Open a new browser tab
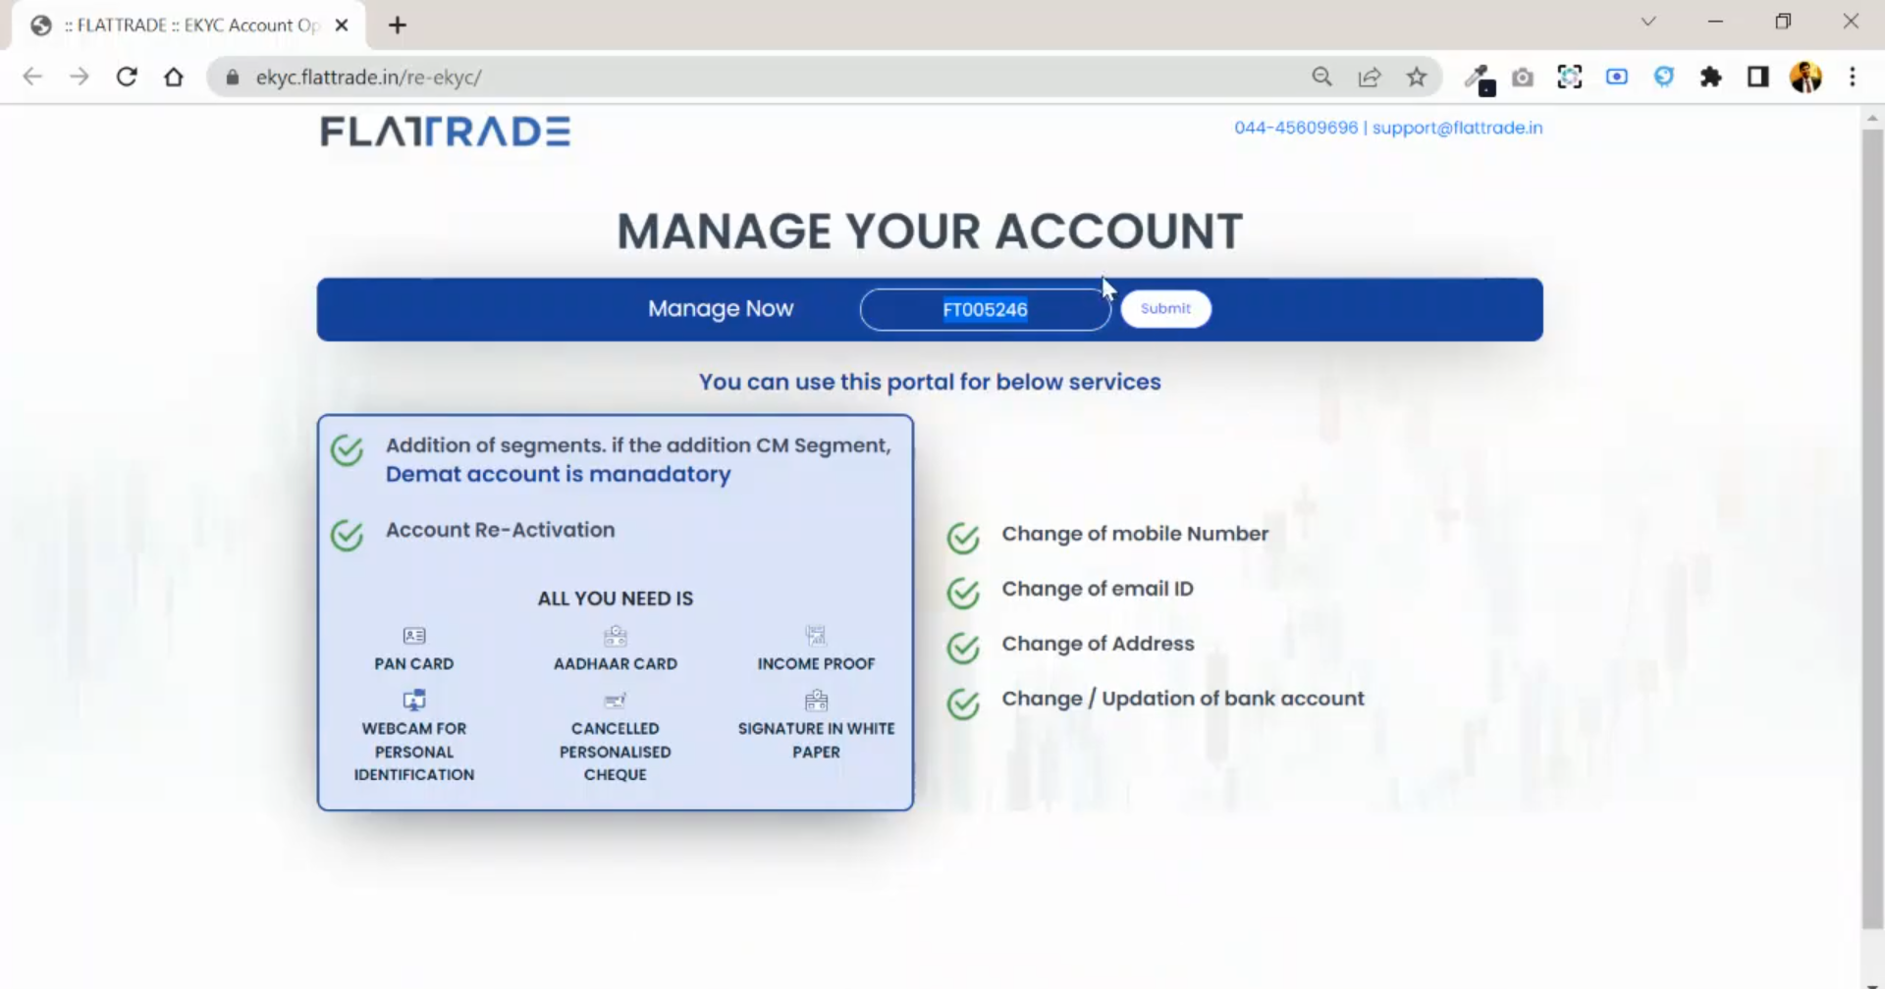Viewport: 1885px width, 989px height. point(397,25)
